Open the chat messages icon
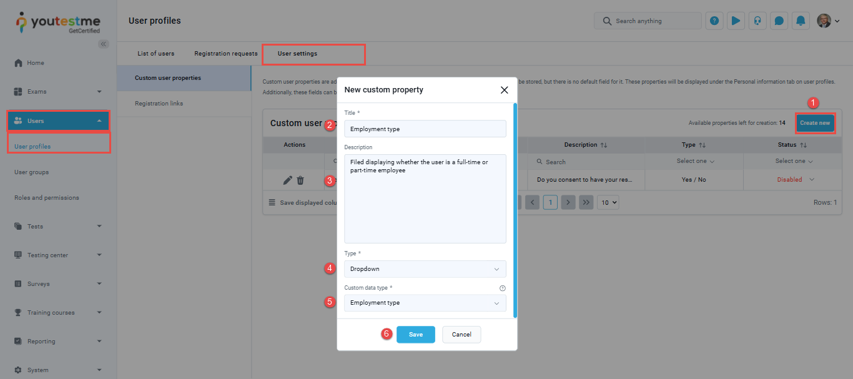This screenshot has height=379, width=853. pyautogui.click(x=779, y=21)
